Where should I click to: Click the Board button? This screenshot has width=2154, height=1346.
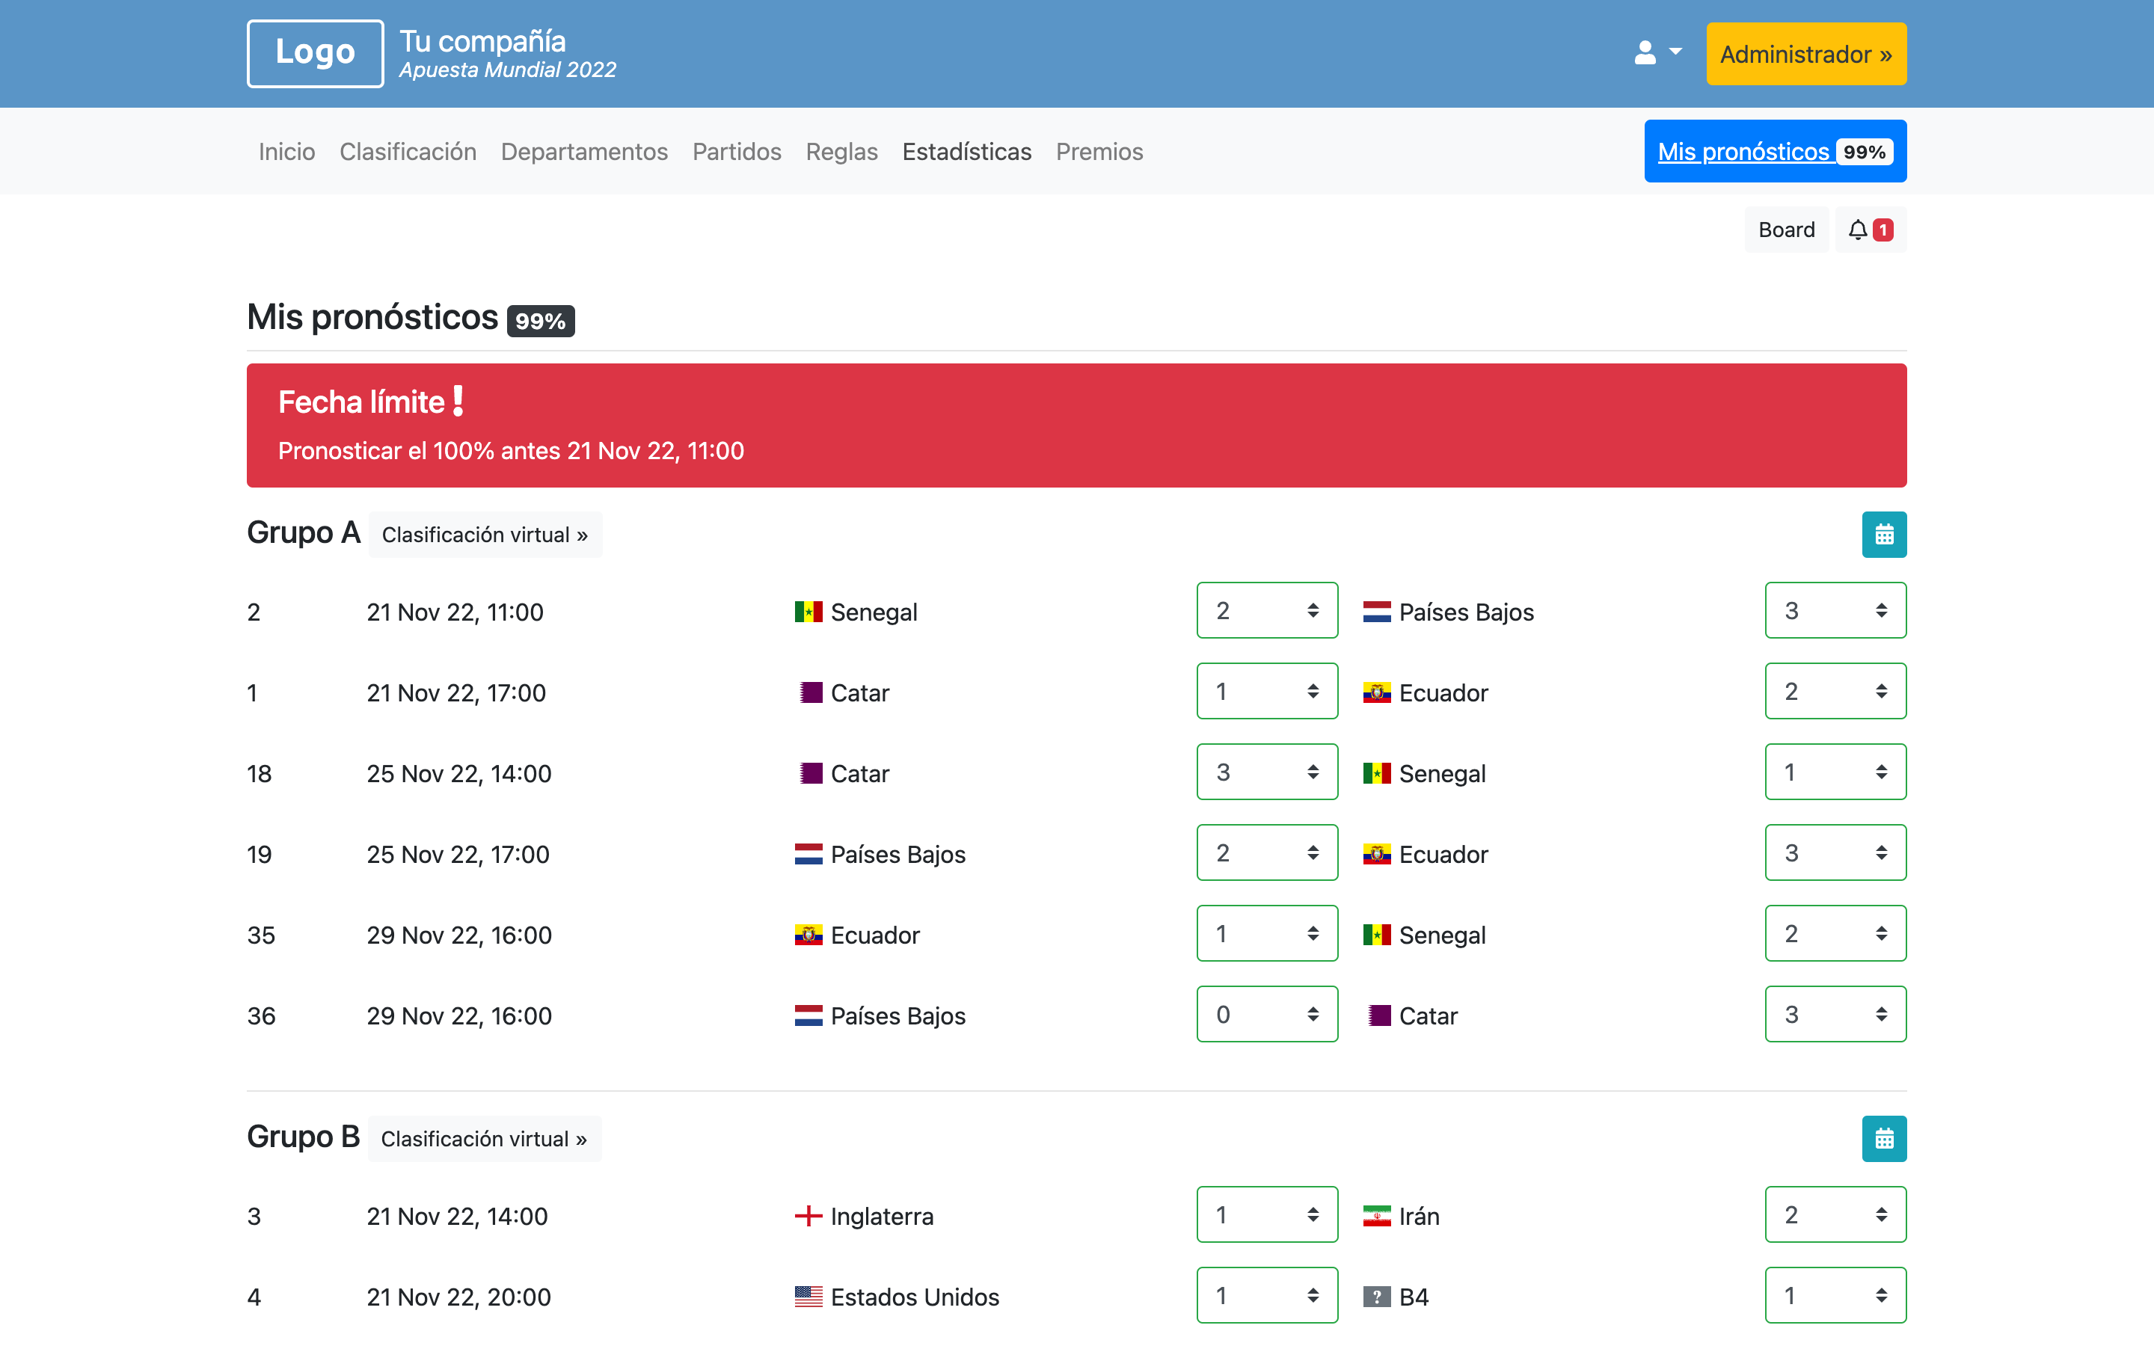(x=1785, y=230)
